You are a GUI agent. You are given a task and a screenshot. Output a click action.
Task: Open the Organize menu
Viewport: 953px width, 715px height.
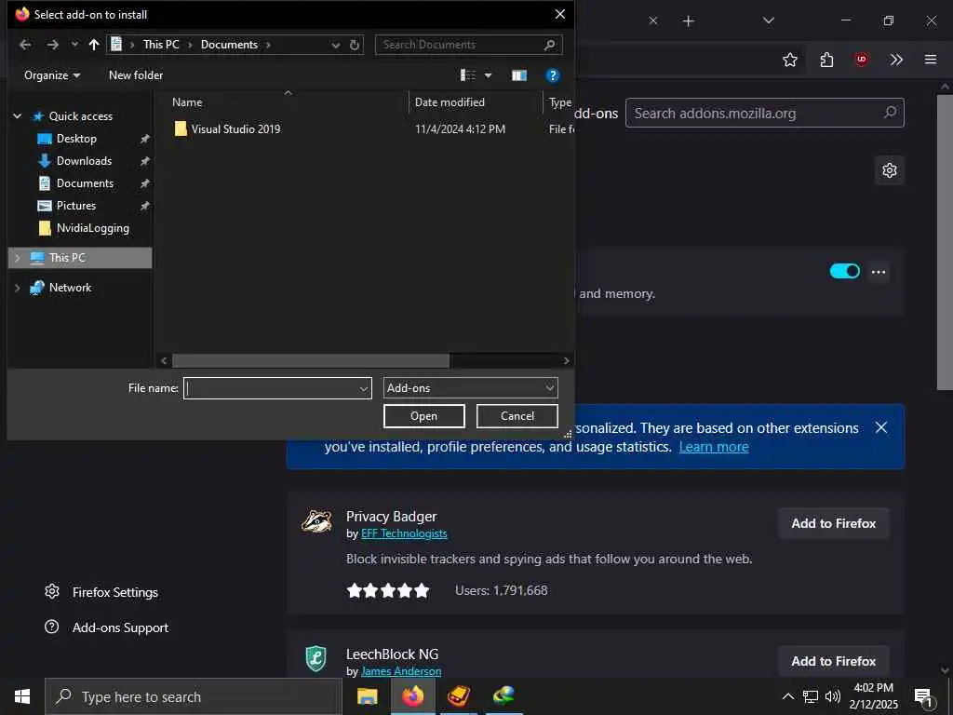pos(52,75)
